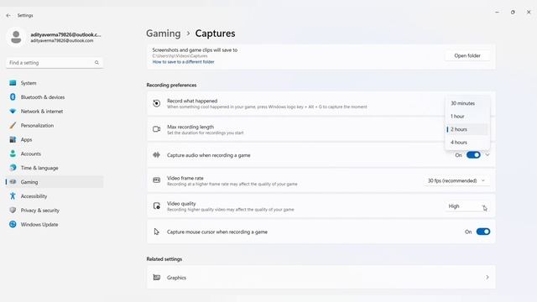Click the Gaming controller icon
Image resolution: width=537 pixels, height=302 pixels.
point(13,182)
